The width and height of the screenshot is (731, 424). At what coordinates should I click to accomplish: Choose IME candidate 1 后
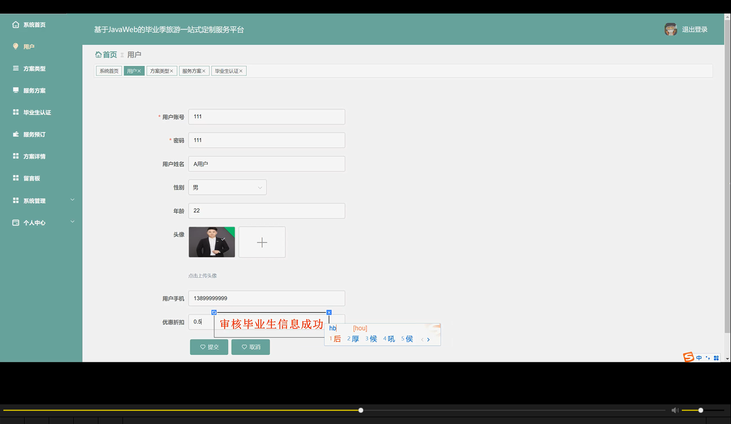[336, 339]
